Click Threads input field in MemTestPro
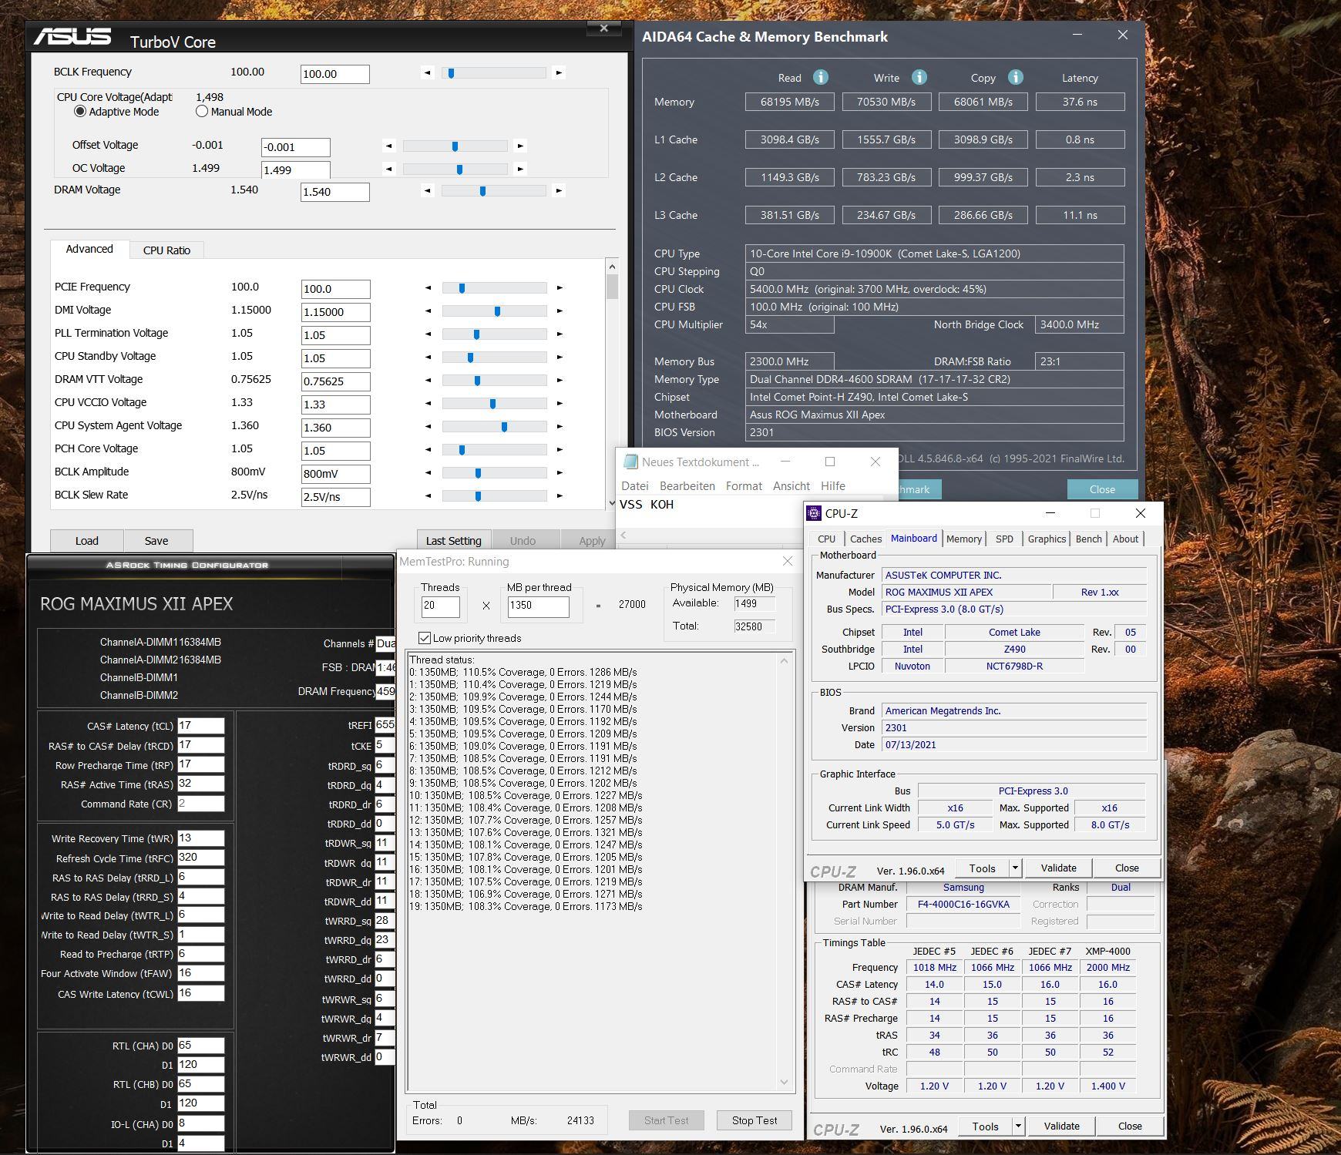Viewport: 1341px width, 1155px height. tap(440, 606)
